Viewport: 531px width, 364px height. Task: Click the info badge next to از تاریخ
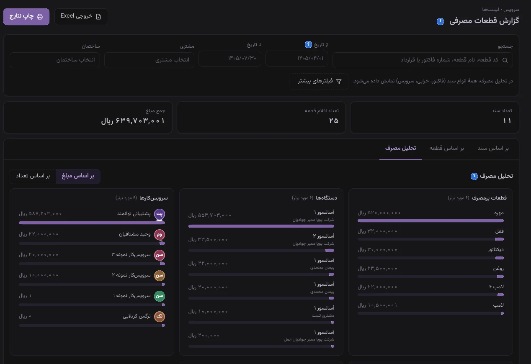point(308,44)
